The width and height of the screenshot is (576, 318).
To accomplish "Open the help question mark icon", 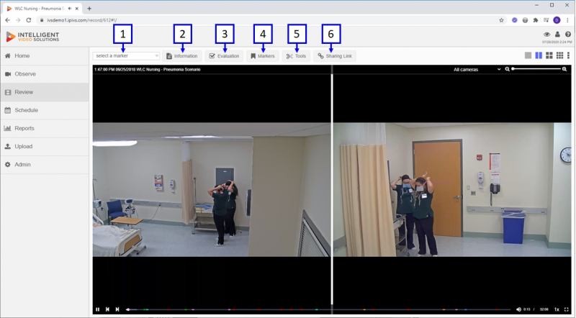I will pyautogui.click(x=568, y=34).
